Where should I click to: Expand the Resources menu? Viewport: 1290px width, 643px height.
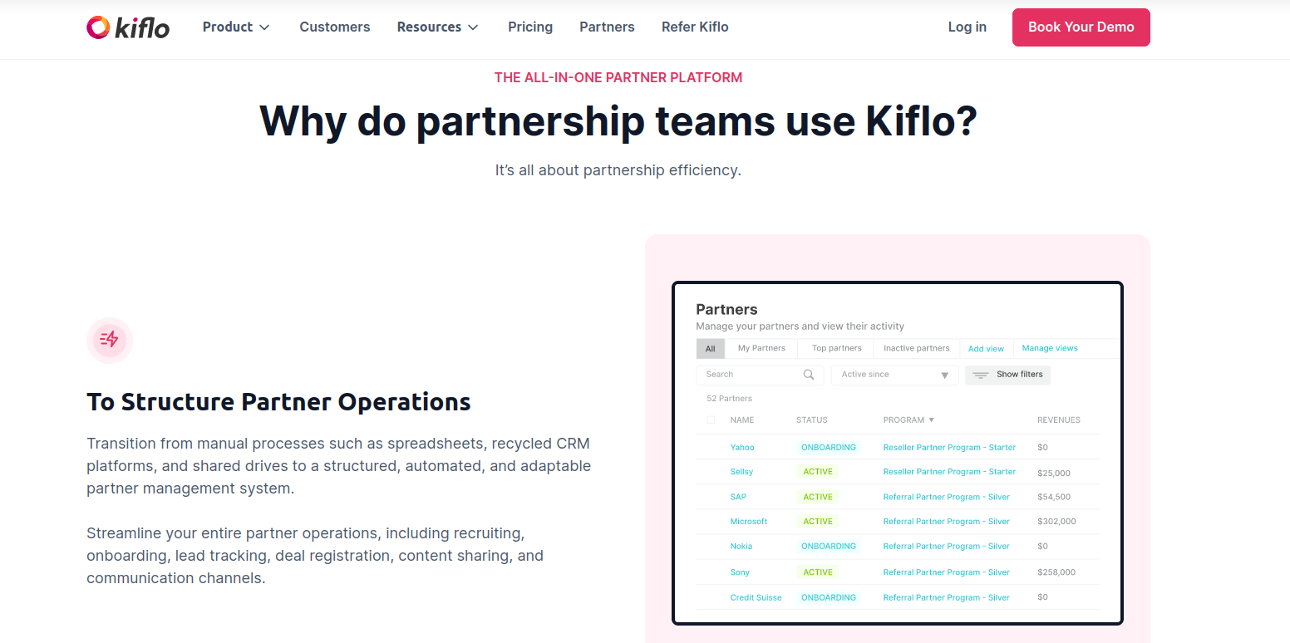[438, 27]
